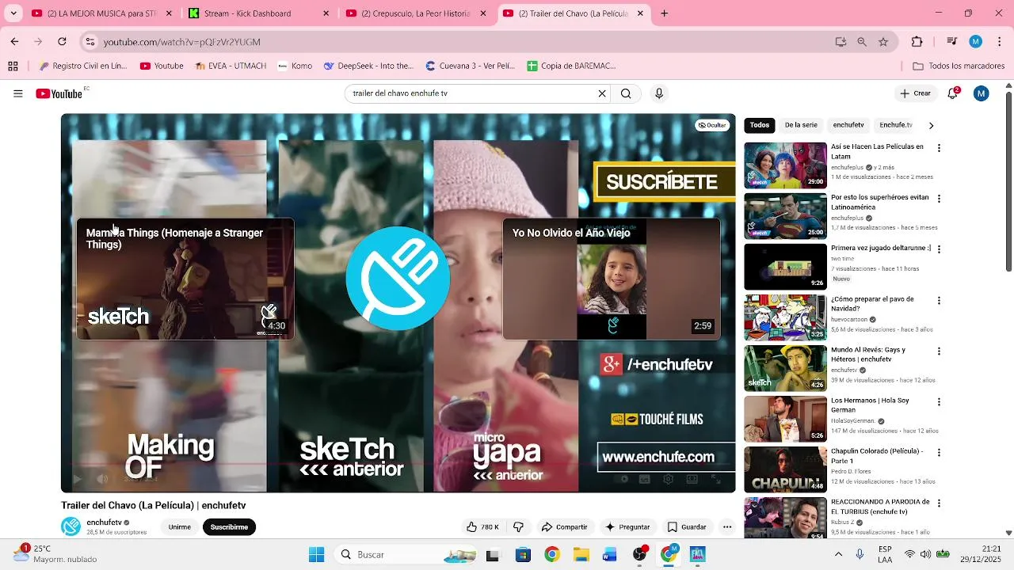Click the Crear button
The height and width of the screenshot is (570, 1014).
(x=915, y=93)
